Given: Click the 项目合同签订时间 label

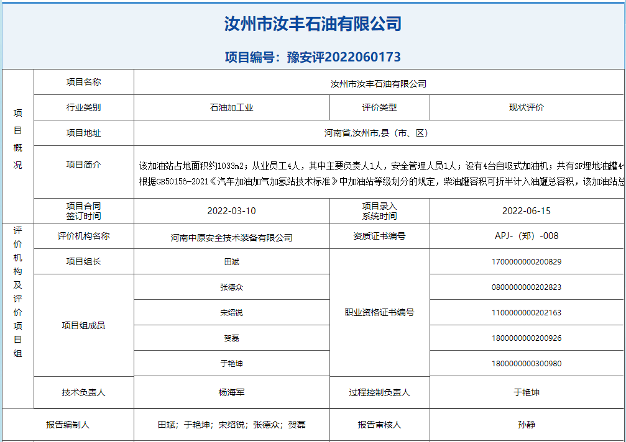Looking at the screenshot, I should pyautogui.click(x=84, y=211).
